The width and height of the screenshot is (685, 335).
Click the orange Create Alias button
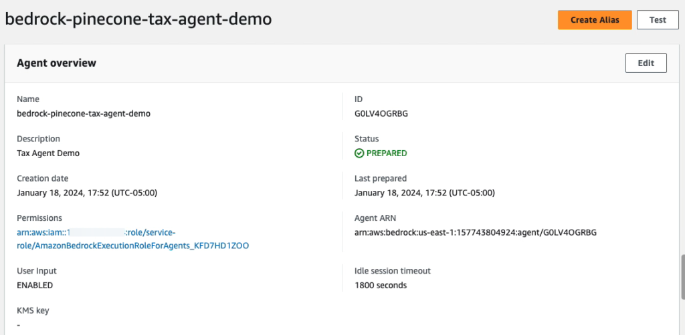pos(595,20)
